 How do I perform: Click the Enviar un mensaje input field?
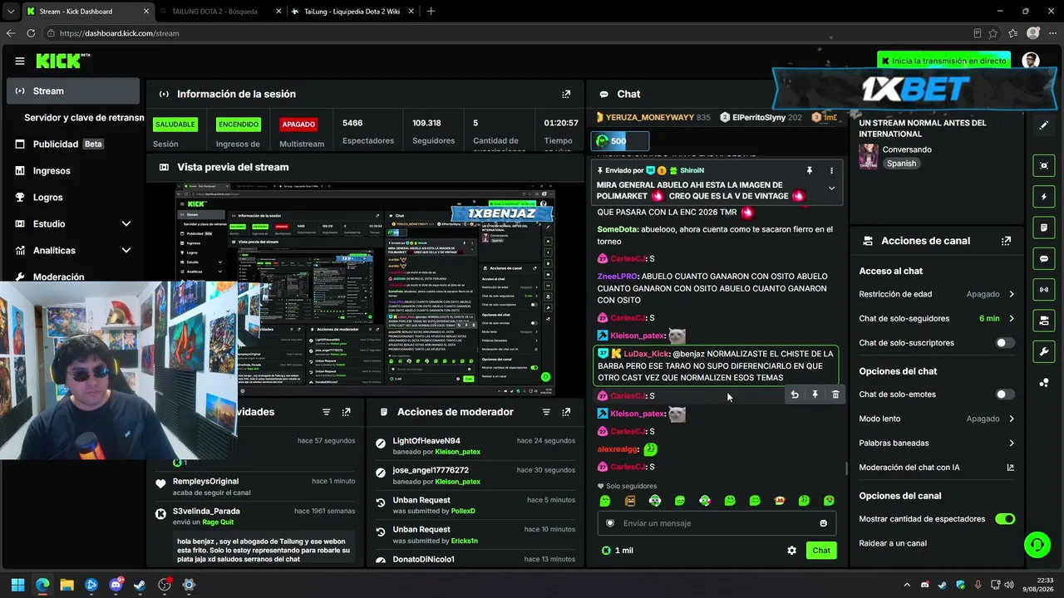[x=716, y=523]
